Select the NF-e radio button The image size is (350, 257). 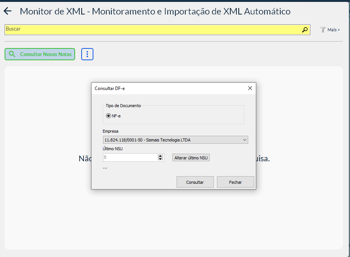109,116
